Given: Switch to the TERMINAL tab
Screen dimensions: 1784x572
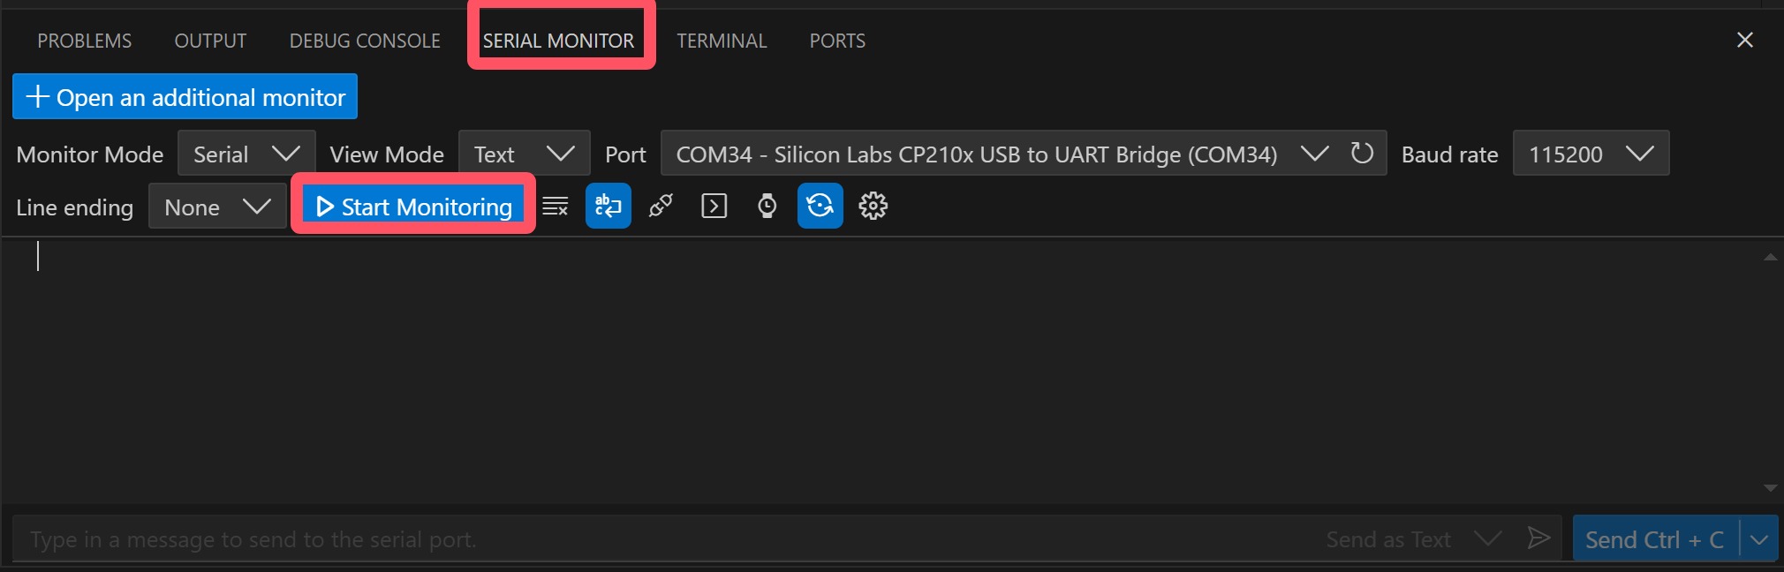Looking at the screenshot, I should pos(722,41).
